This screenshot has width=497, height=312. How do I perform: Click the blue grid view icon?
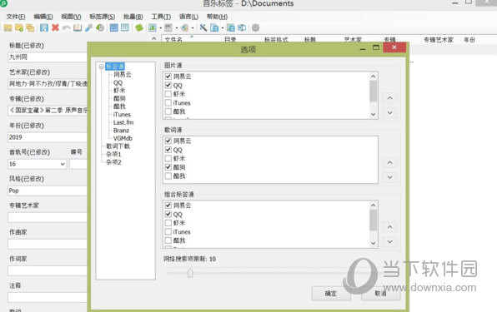113,27
